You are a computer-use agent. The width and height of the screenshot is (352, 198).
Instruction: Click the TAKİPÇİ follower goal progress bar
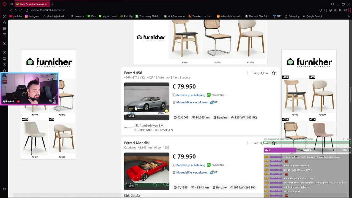pos(307,150)
